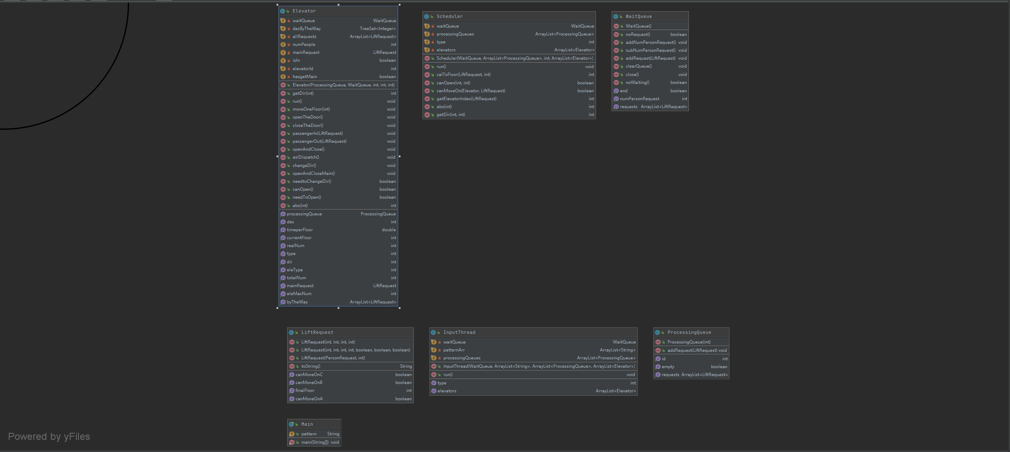This screenshot has height=452, width=1010.
Task: Click property icon beside numPersonRequest in WaitQueue
Action: pyautogui.click(x=616, y=99)
